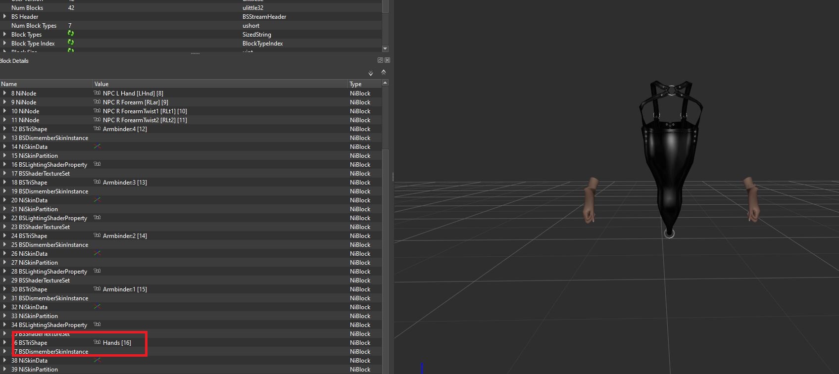The width and height of the screenshot is (839, 374).
Task: Click the Hands [16] value
Action: click(x=117, y=342)
